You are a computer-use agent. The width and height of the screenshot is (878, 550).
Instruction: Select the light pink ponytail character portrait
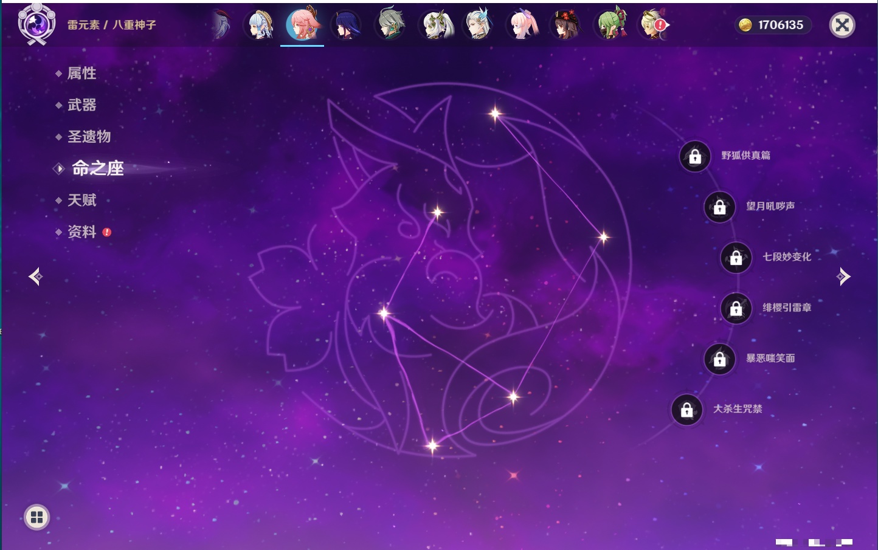[522, 25]
